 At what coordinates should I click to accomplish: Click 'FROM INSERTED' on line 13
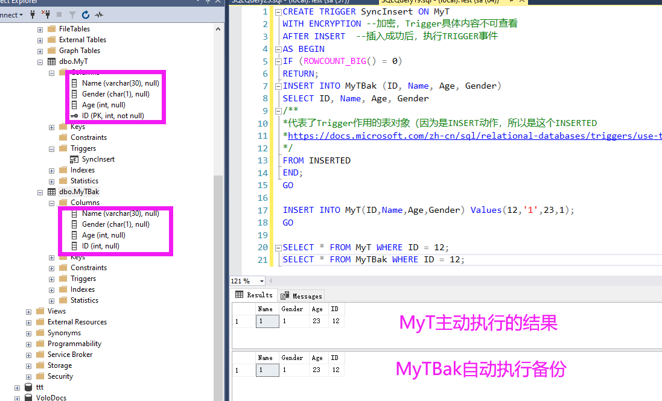click(x=317, y=160)
